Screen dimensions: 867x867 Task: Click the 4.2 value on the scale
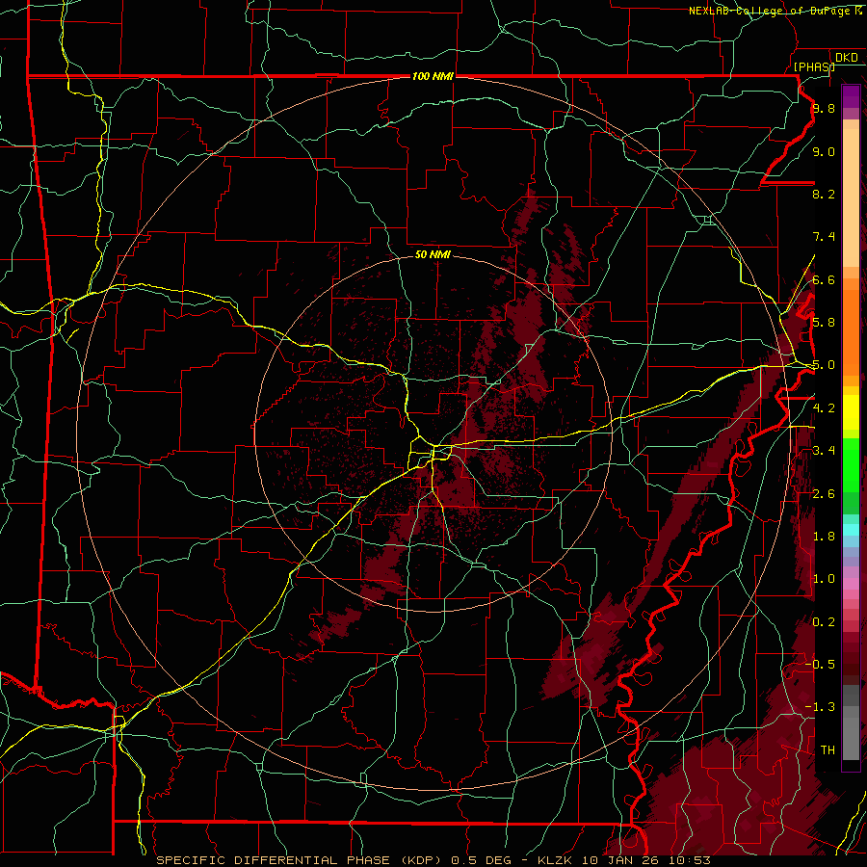coord(824,408)
